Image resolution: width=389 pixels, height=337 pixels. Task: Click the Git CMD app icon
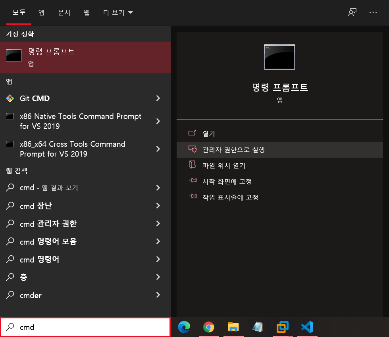[x=10, y=98]
